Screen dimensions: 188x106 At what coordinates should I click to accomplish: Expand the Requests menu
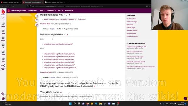(69, 11)
